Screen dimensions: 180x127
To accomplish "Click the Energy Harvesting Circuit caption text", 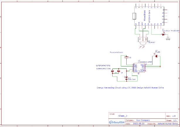I will pos(130,88).
